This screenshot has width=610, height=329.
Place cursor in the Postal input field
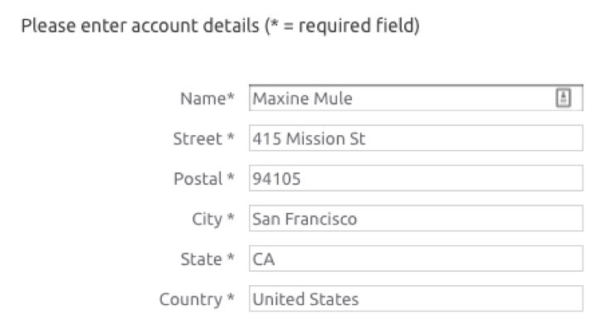point(416,178)
